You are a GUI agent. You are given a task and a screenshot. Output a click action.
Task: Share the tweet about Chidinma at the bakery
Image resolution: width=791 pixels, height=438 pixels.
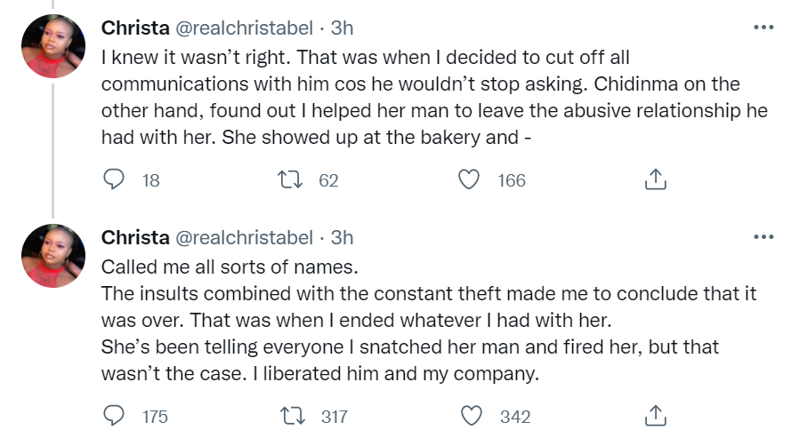click(654, 180)
